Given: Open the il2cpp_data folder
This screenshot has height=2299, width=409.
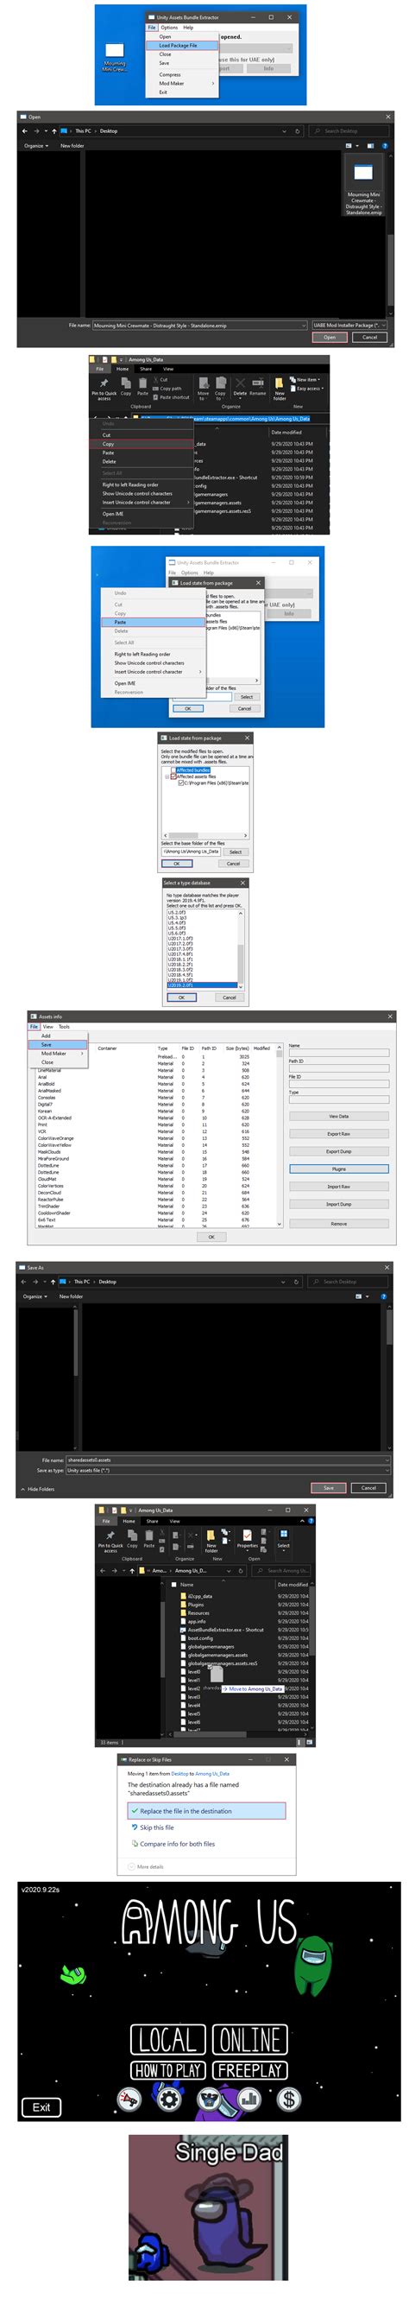Looking at the screenshot, I should click(198, 1596).
